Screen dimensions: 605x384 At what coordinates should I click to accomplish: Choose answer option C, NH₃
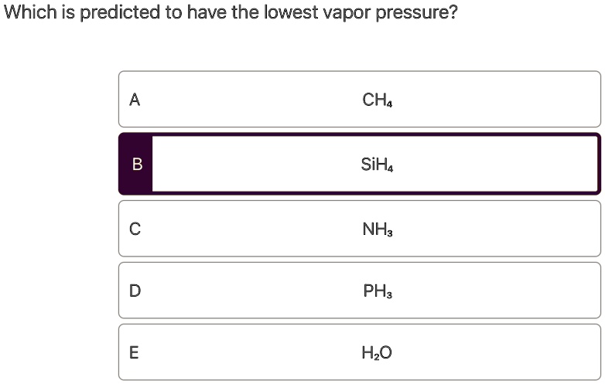[360, 229]
